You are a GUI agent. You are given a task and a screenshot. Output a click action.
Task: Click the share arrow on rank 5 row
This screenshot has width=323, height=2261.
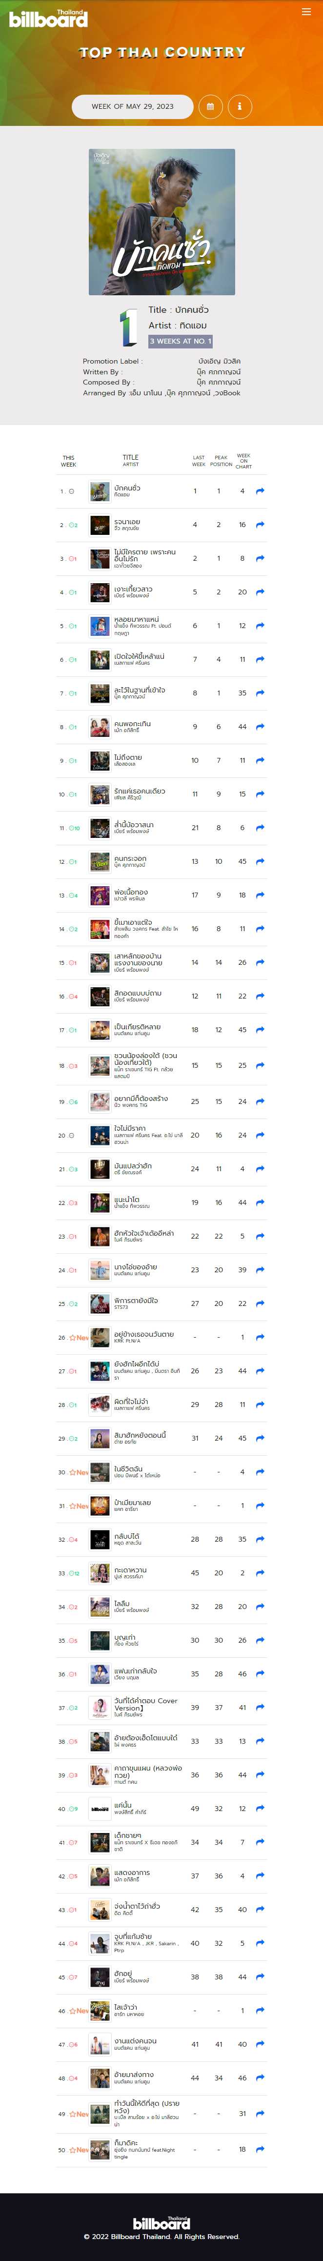tap(260, 626)
